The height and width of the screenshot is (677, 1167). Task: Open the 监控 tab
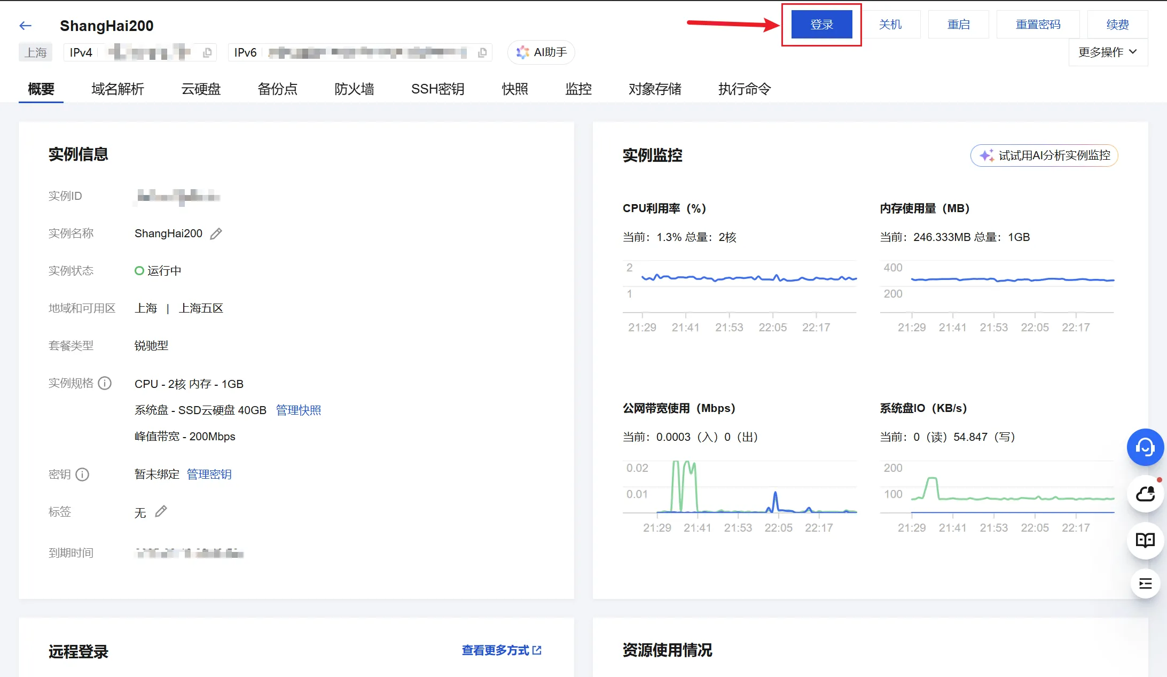578,89
